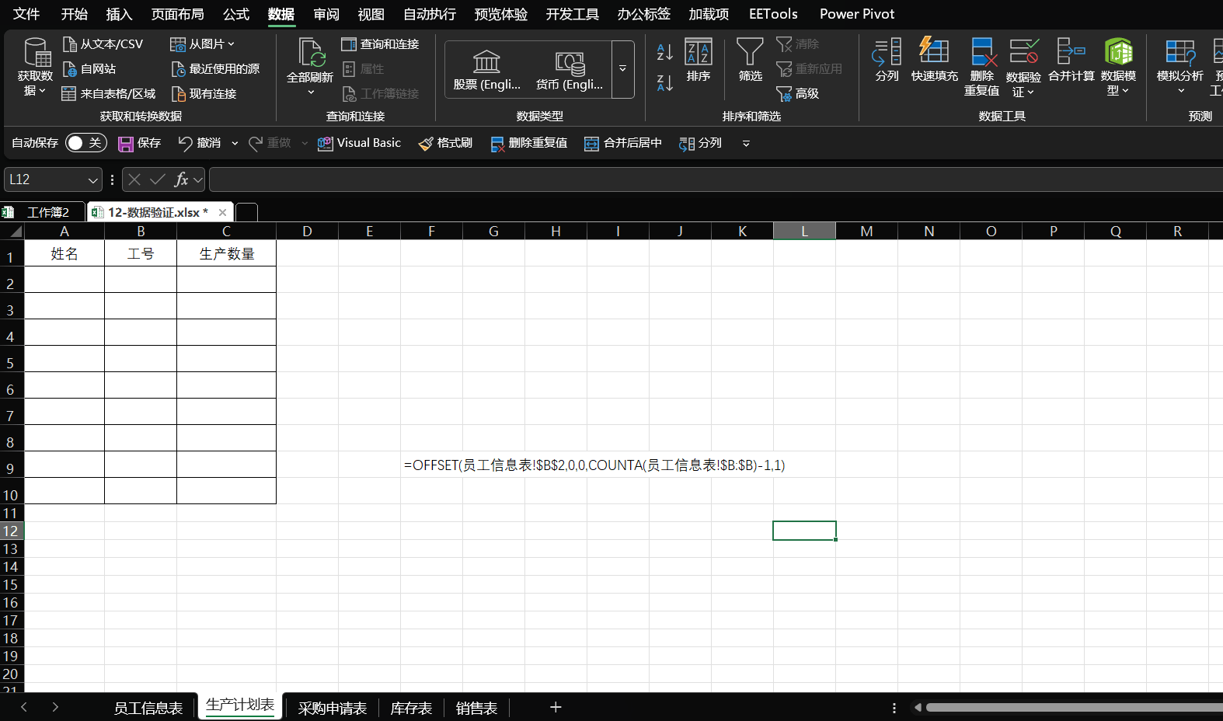Sort descending Z to A
Image resolution: width=1223 pixels, height=721 pixels.
[665, 83]
